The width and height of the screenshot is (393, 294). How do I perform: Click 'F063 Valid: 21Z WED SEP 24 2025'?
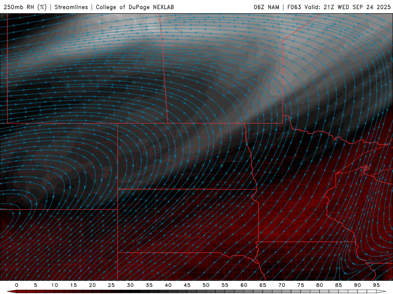[339, 7]
